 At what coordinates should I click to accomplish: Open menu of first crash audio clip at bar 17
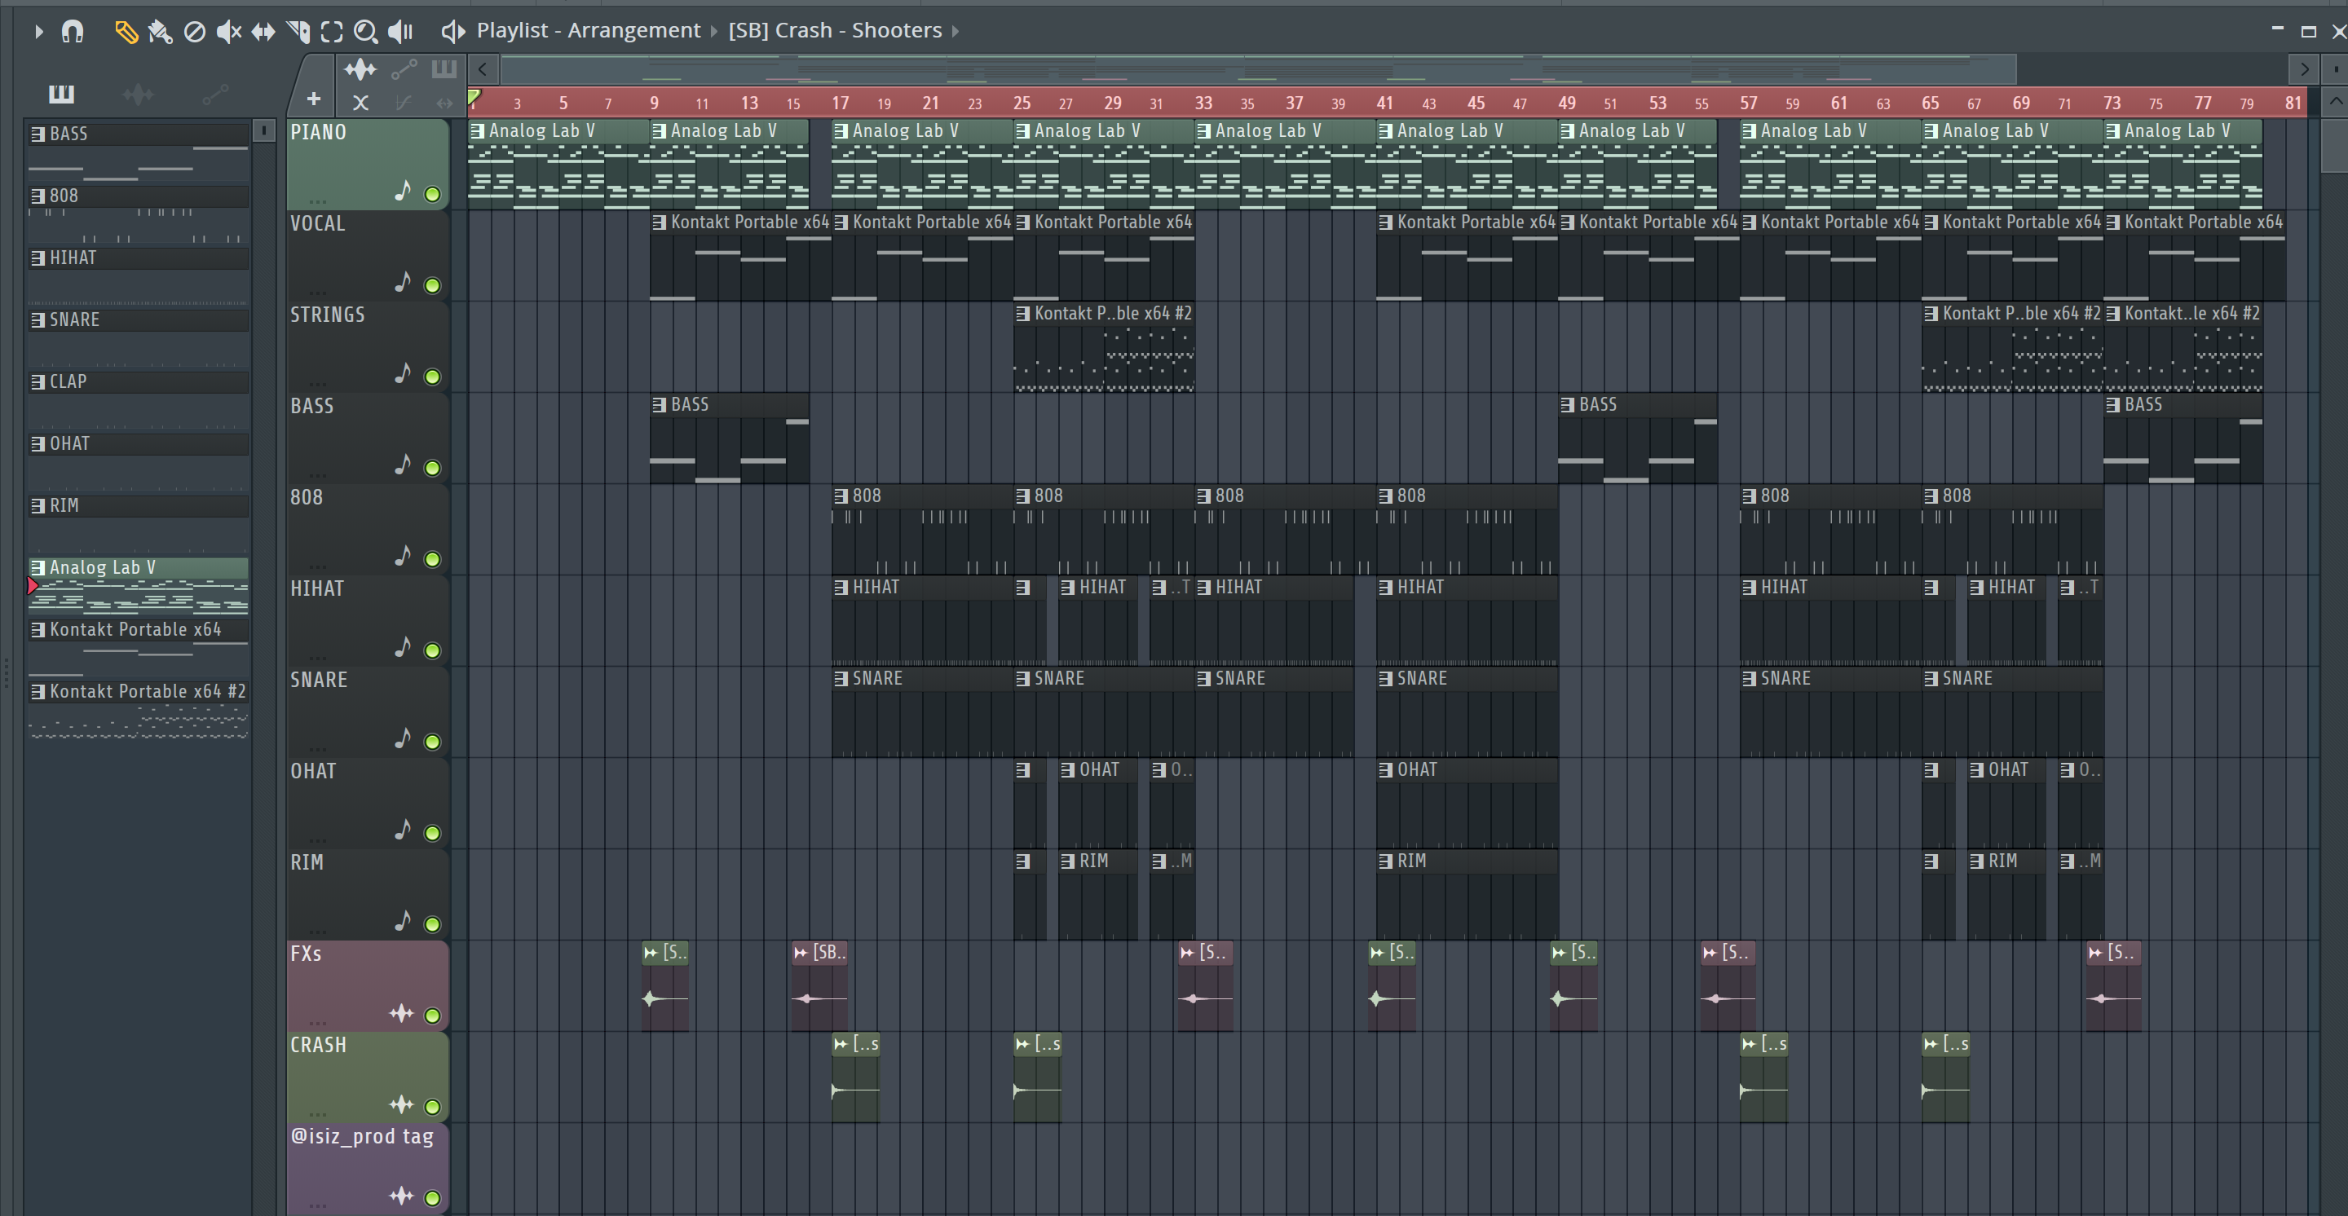coord(841,1044)
